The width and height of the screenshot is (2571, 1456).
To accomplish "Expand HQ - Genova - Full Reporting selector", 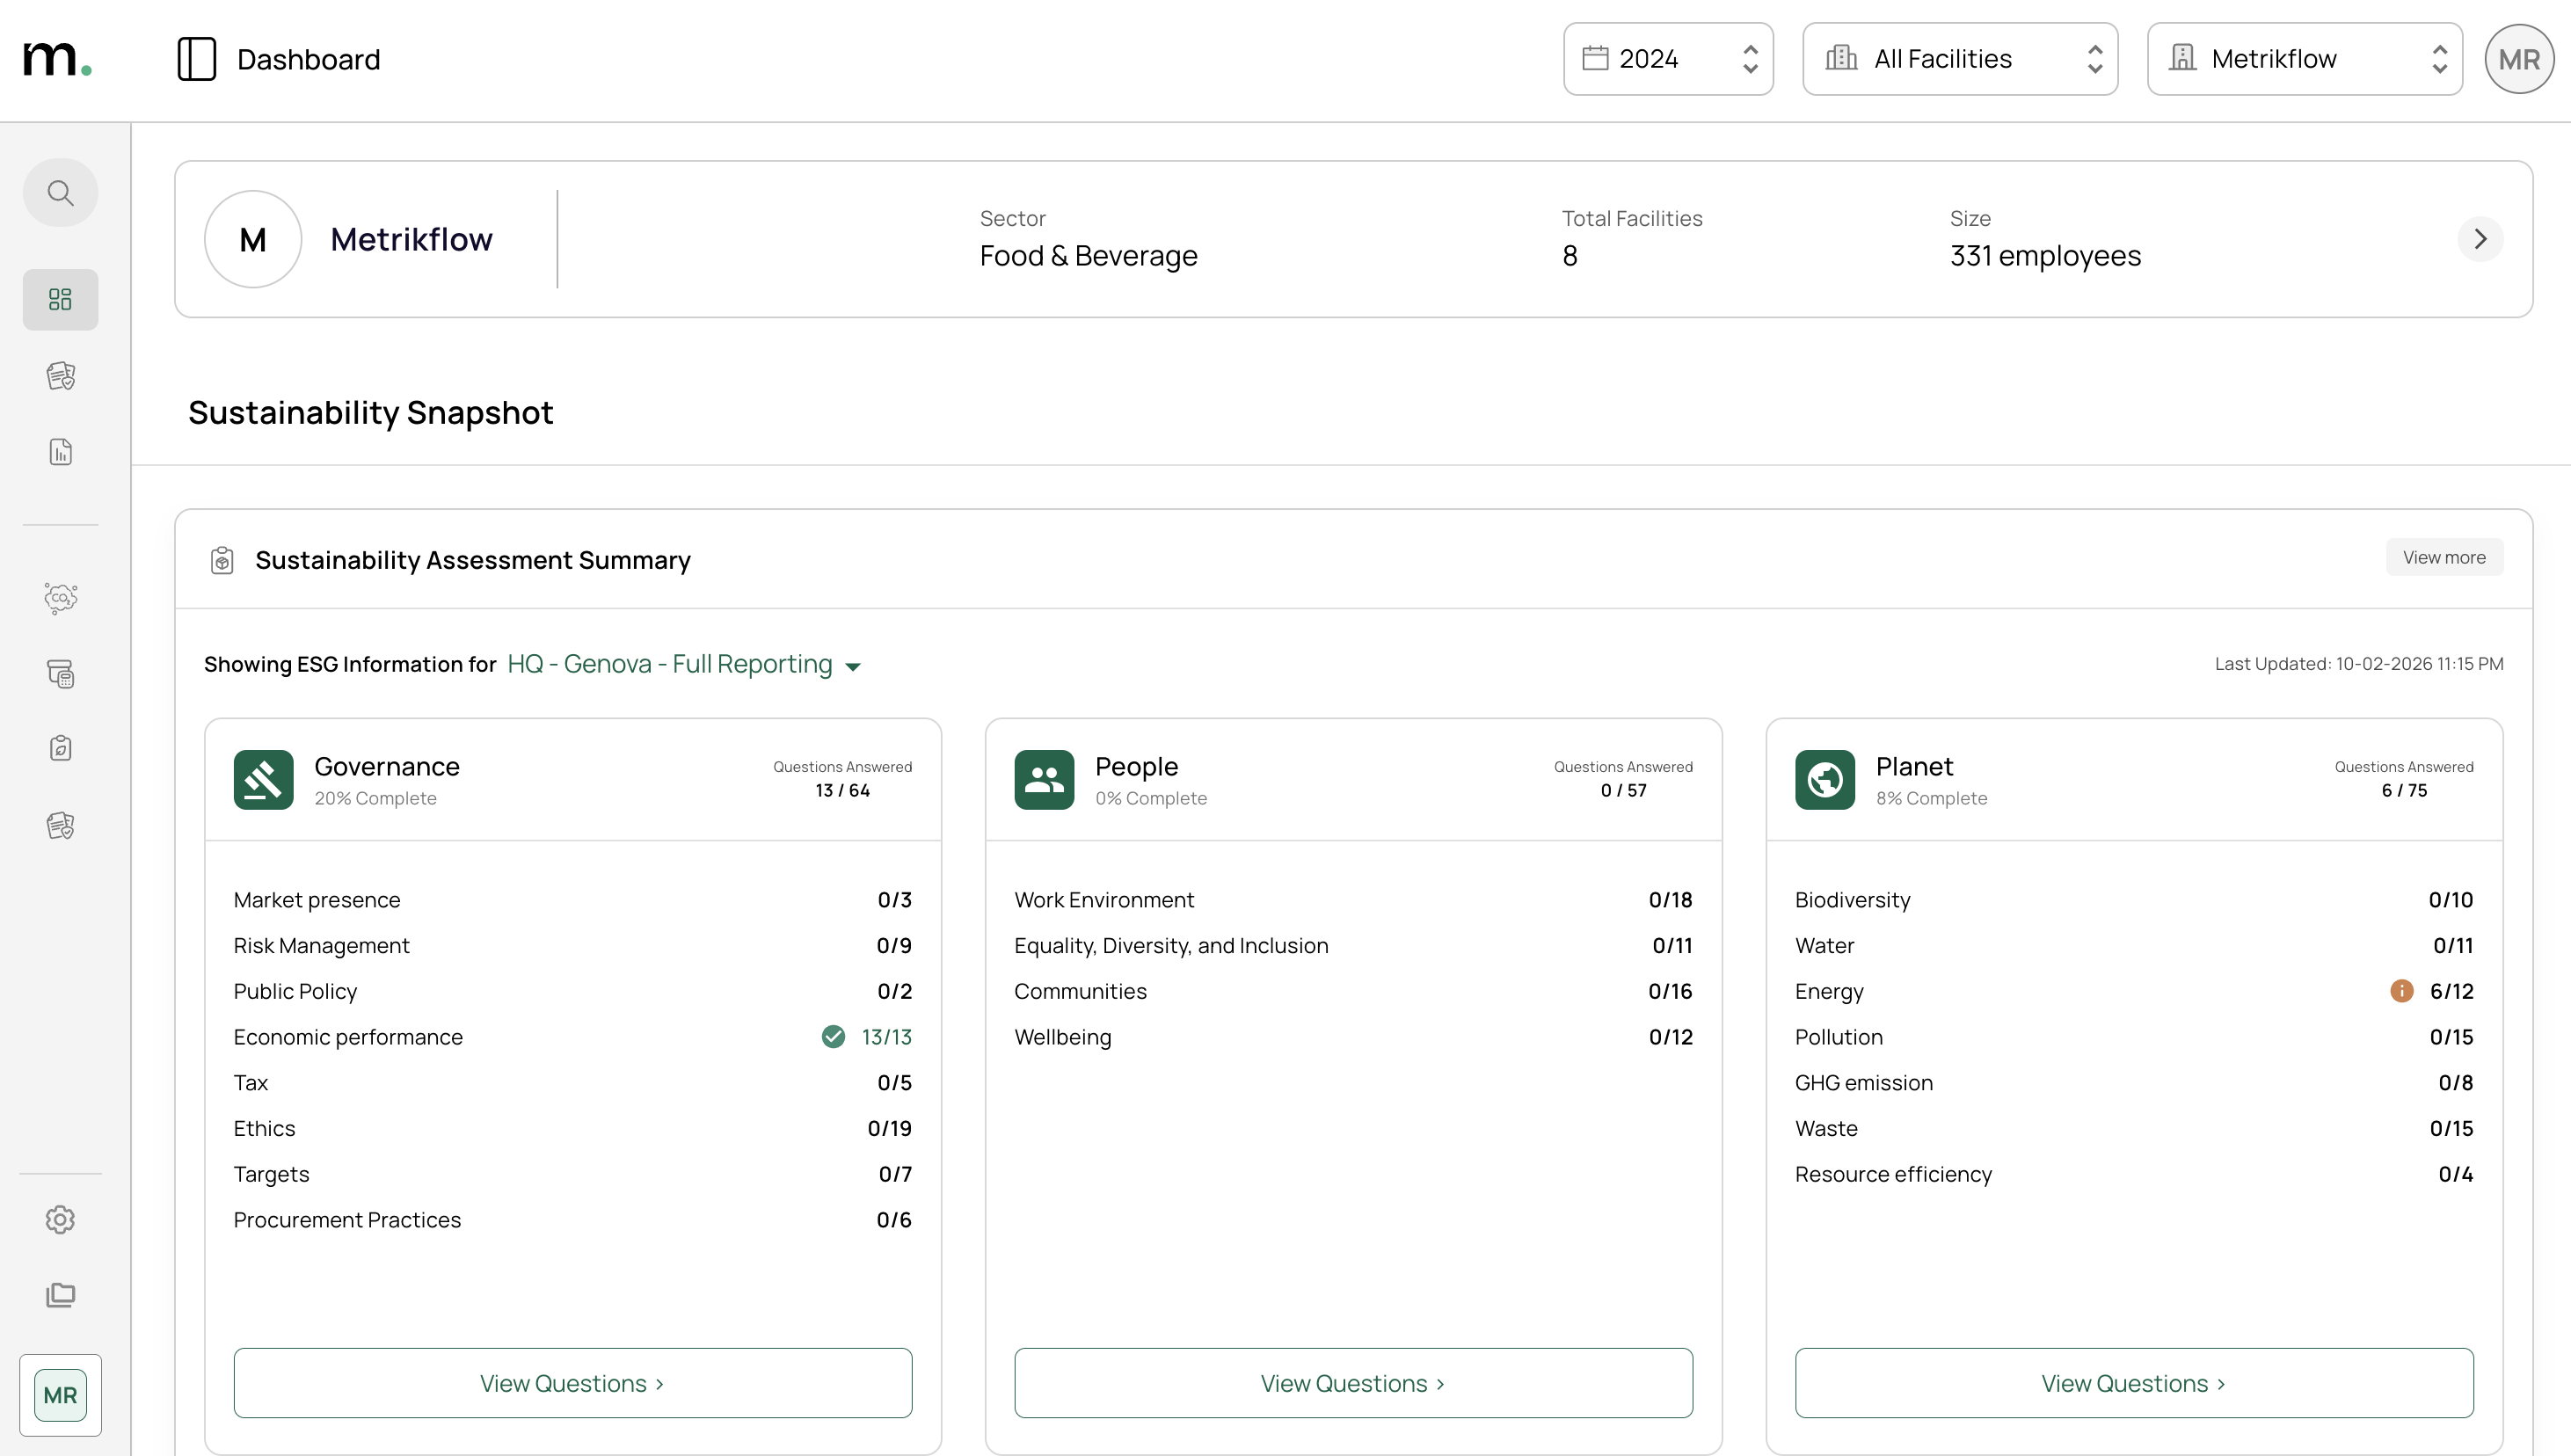I will click(x=683, y=665).
